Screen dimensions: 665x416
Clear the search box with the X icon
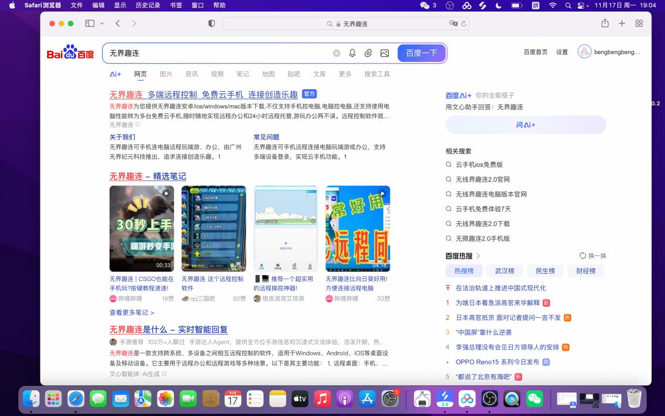[x=336, y=53]
